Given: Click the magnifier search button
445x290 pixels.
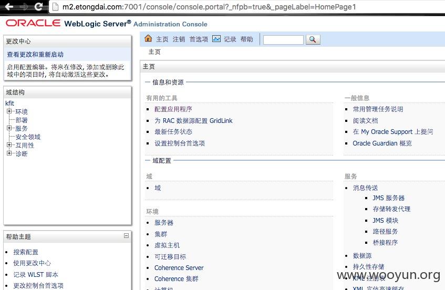Looking at the screenshot, I should click(313, 39).
